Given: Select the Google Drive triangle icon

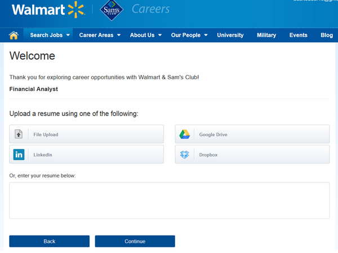Looking at the screenshot, I should tap(184, 134).
